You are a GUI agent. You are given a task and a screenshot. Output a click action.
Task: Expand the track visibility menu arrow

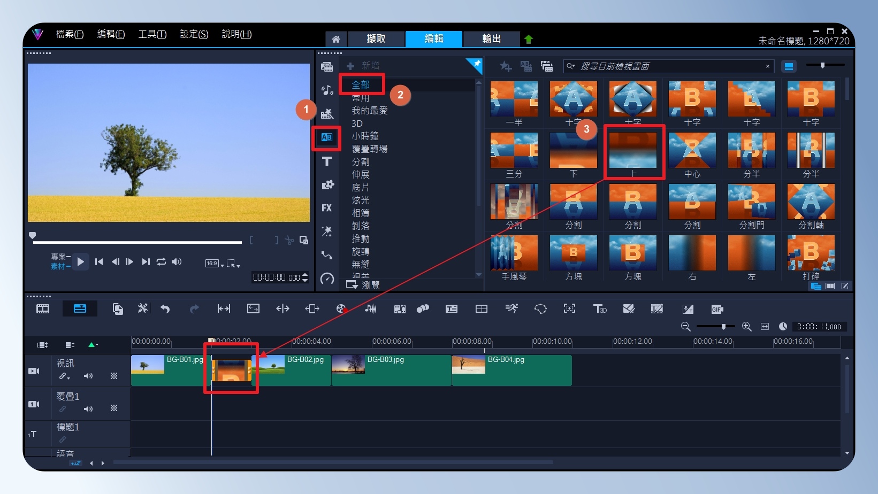pyautogui.click(x=93, y=345)
